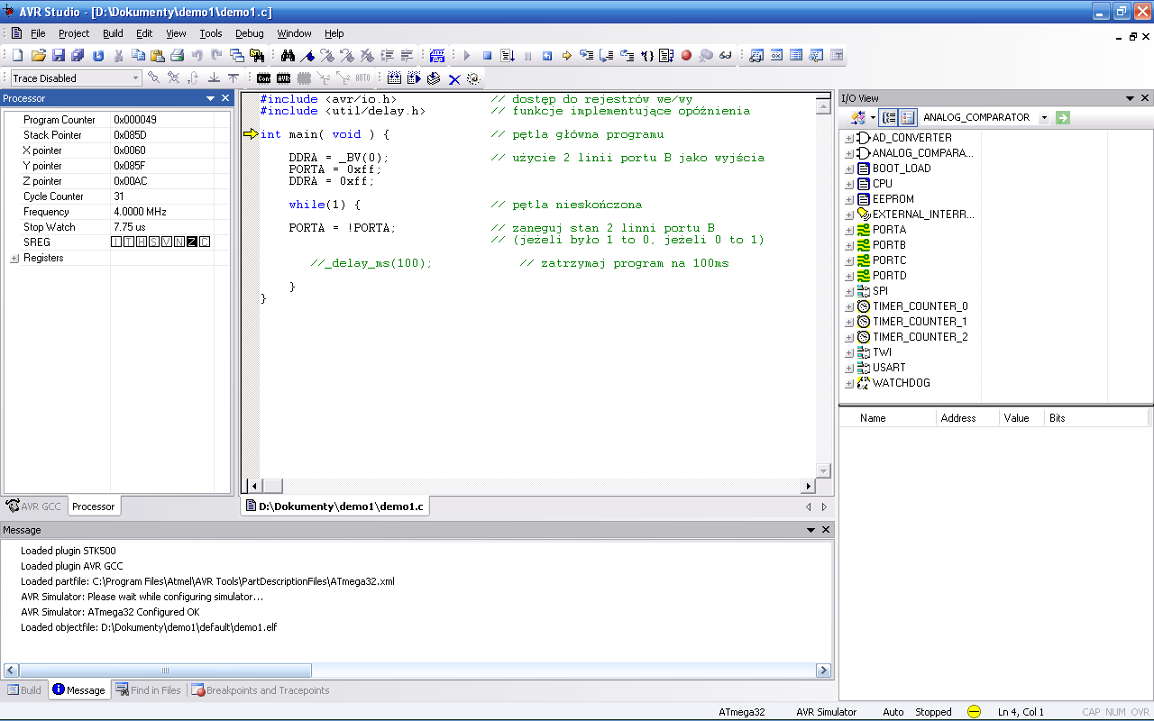Toggle the C flag in SREG
Viewport: 1154px width, 721px height.
tap(205, 242)
